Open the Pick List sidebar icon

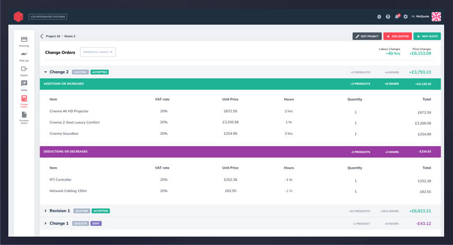point(24,55)
